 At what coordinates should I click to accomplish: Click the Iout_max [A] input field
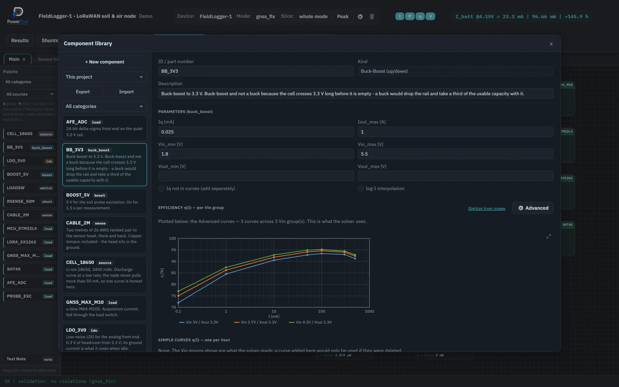pos(456,132)
